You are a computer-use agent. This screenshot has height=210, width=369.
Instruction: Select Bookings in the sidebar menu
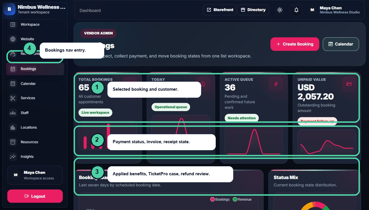(x=35, y=69)
